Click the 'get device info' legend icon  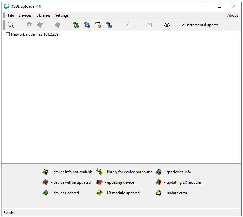pos(159,172)
